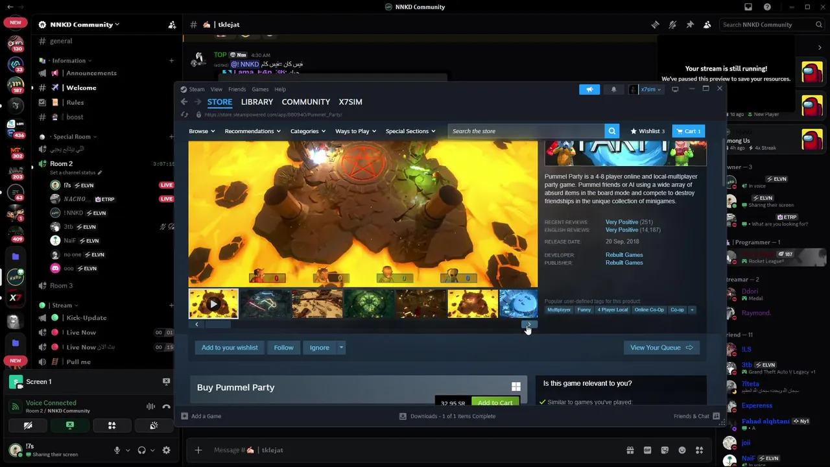This screenshot has height=467, width=830.
Task: Select blue slime screenshot thumbnail
Action: point(518,304)
